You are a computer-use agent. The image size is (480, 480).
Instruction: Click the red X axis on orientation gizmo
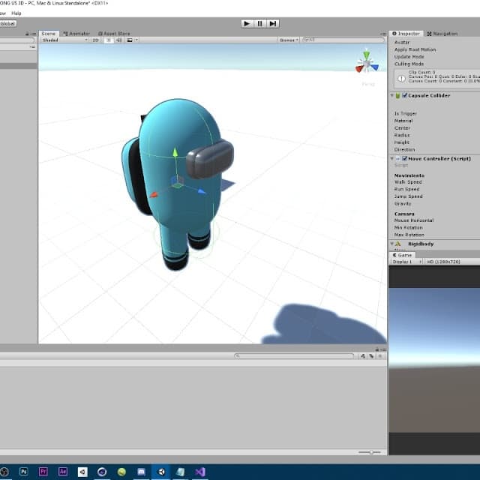point(359,69)
